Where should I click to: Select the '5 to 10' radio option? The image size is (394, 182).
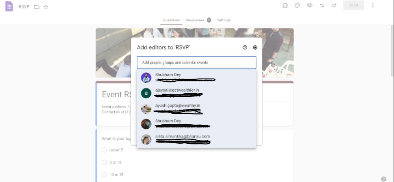pyautogui.click(x=104, y=162)
